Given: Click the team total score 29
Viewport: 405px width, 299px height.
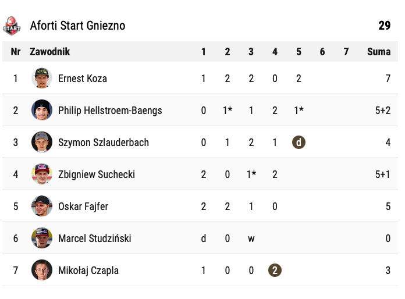Looking at the screenshot, I should [384, 26].
